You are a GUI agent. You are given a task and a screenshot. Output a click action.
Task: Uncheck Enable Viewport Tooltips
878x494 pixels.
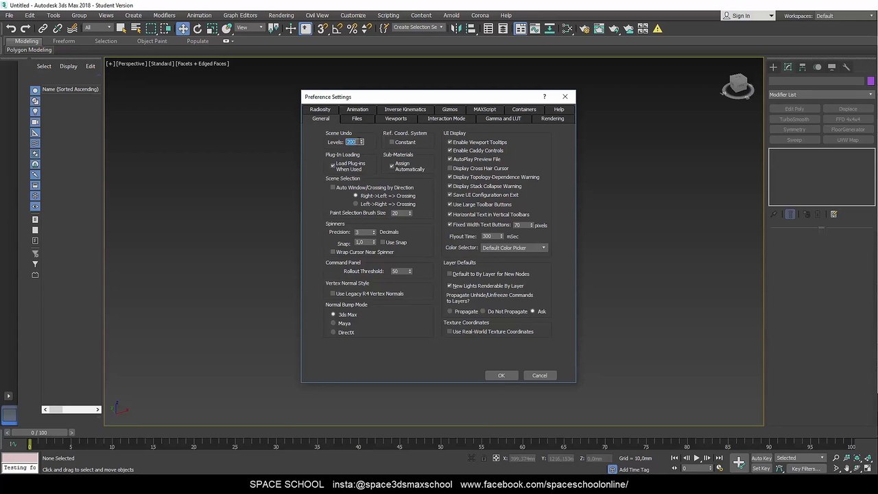[x=450, y=142]
